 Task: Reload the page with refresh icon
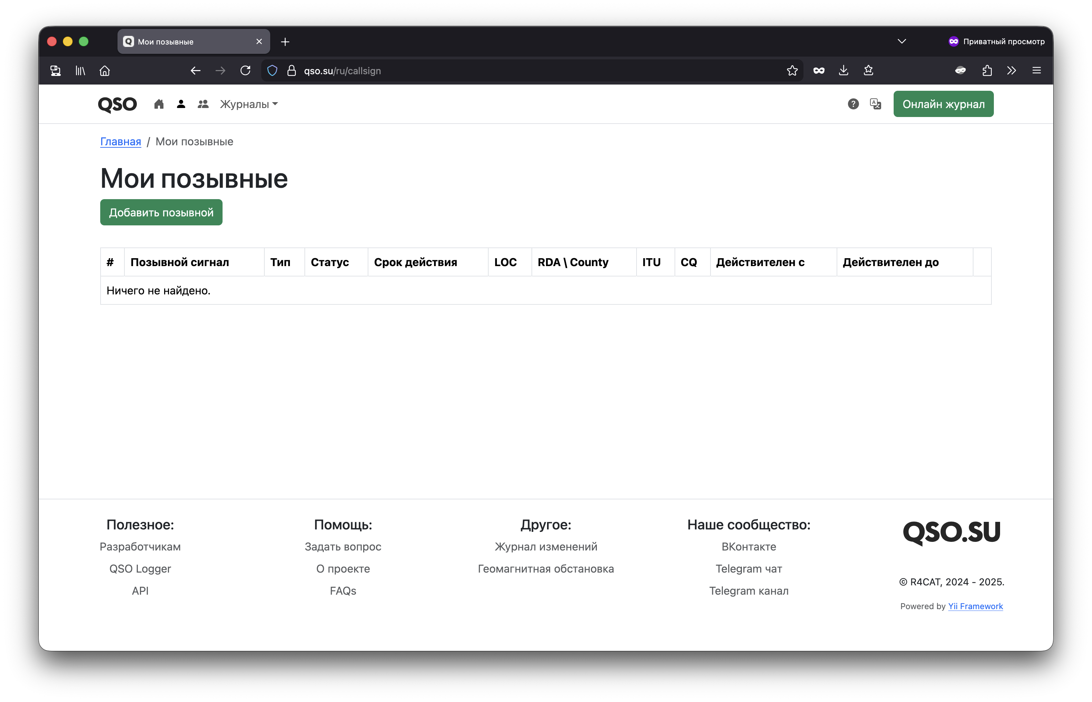click(245, 71)
